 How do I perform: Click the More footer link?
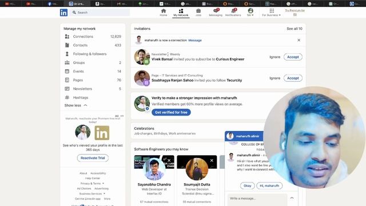108,199
